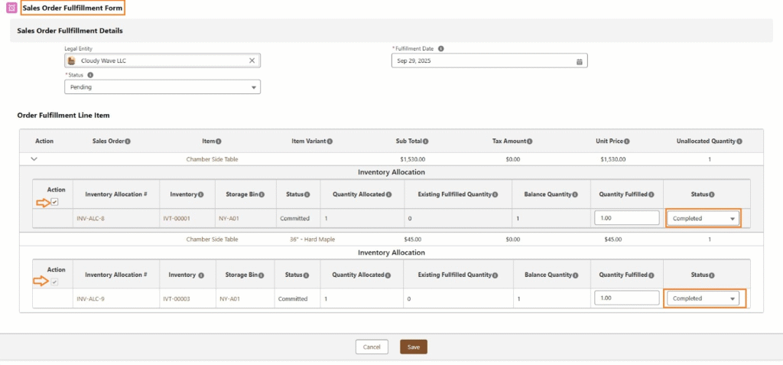Click the Fulfillment Date info icon
This screenshot has width=783, height=365.
pos(441,48)
